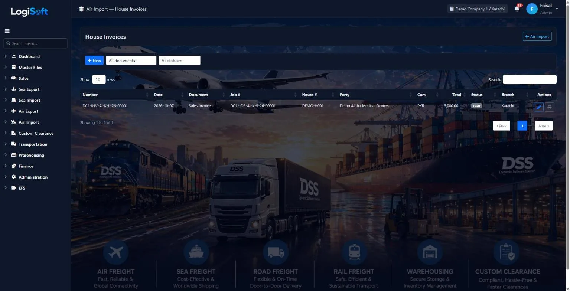Click the table Search input box
The image size is (570, 291).
530,79
